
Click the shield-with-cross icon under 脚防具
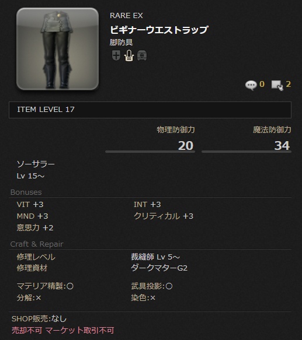click(116, 55)
